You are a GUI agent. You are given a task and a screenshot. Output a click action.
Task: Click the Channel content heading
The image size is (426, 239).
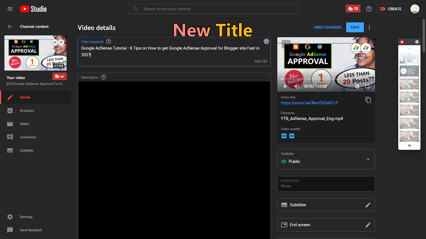pos(34,27)
